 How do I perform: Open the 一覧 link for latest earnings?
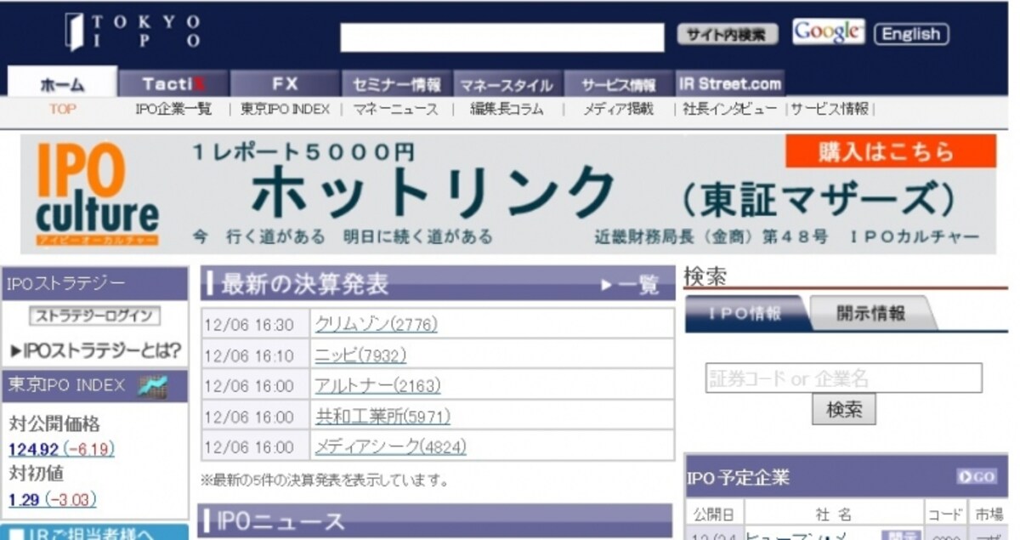(630, 285)
